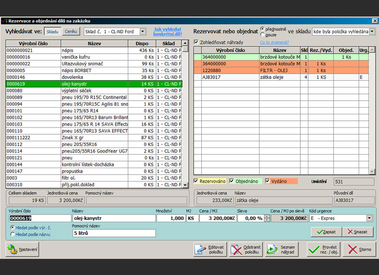Select the stock row 'pneu 195/70 R15C Continental'

[94, 97]
